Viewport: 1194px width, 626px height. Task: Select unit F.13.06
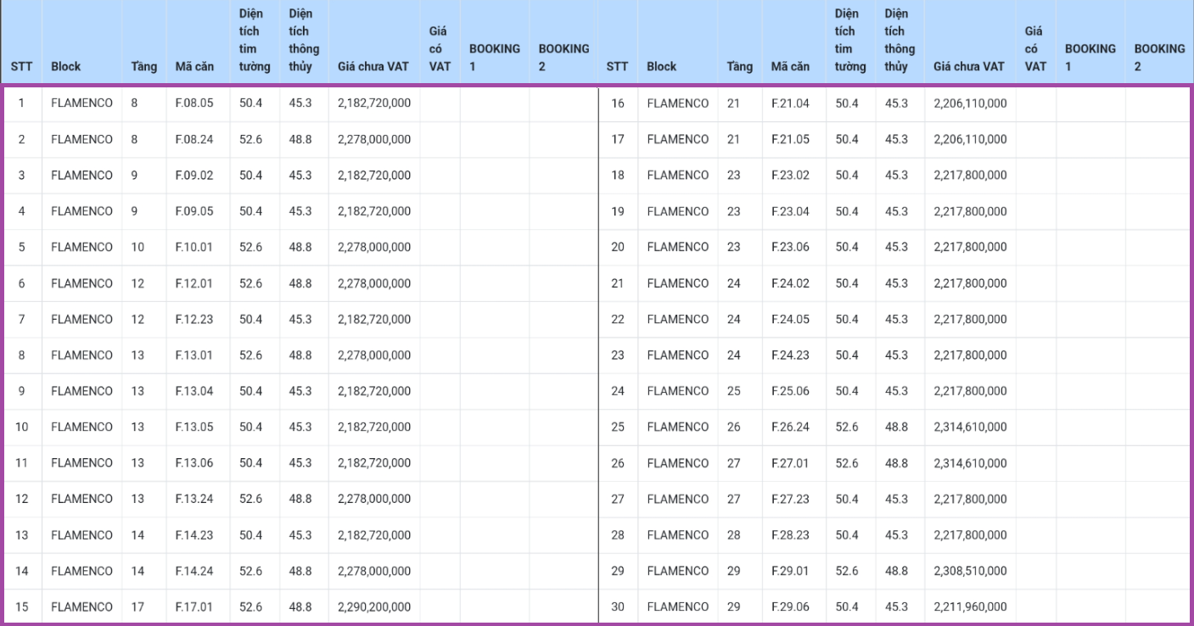(194, 463)
